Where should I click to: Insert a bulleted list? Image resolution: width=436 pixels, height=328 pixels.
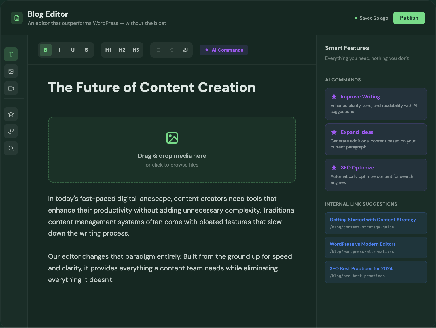pos(158,50)
